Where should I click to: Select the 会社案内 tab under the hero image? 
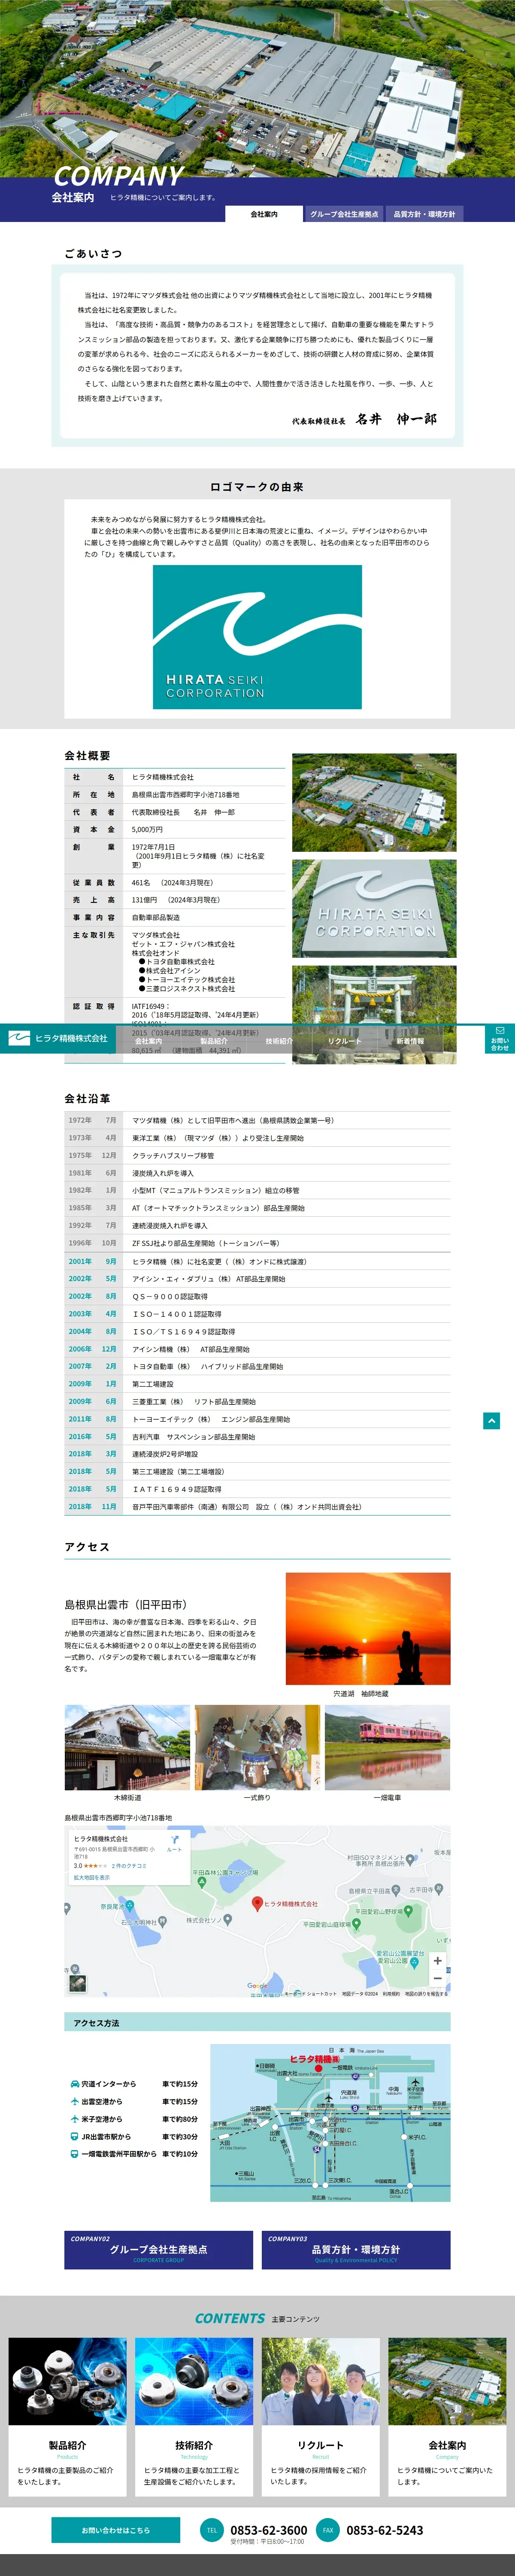tap(264, 214)
